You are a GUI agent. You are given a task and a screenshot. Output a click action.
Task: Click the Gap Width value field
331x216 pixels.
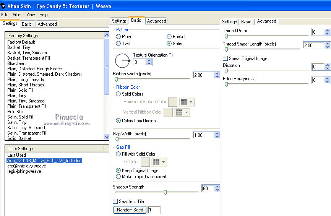click(203, 135)
